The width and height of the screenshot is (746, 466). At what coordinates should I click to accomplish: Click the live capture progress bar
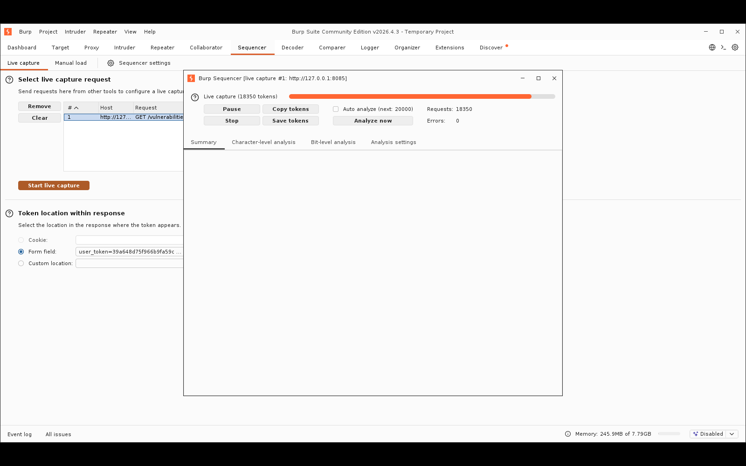click(x=422, y=96)
